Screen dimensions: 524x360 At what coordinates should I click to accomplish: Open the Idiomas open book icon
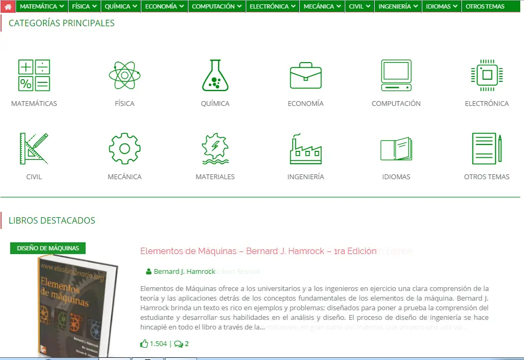pyautogui.click(x=396, y=149)
